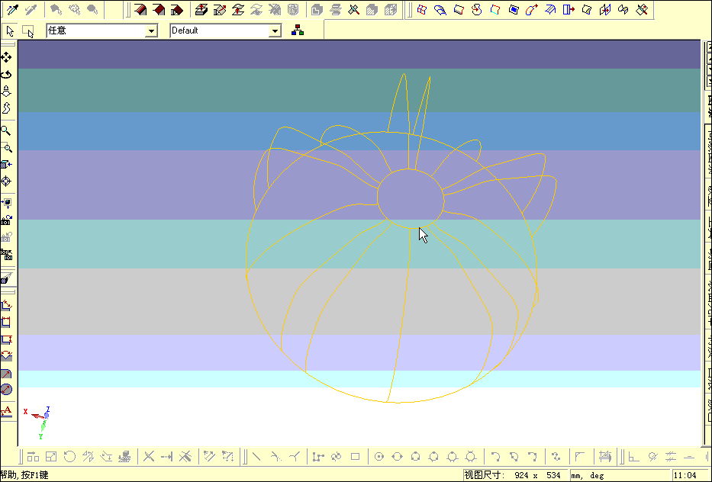Click the rotate view icon
The width and height of the screenshot is (712, 482).
pyautogui.click(x=6, y=75)
